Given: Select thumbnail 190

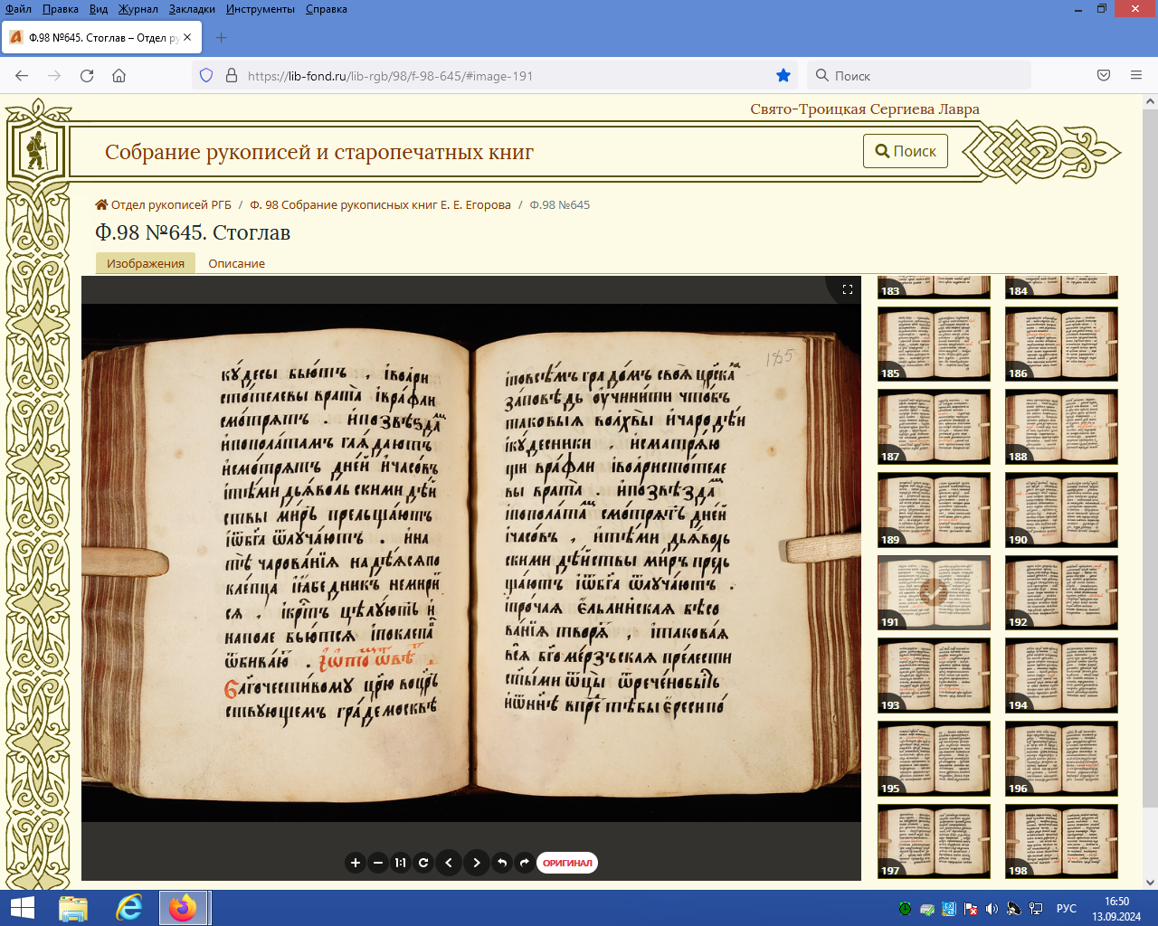Looking at the screenshot, I should coord(1061,510).
